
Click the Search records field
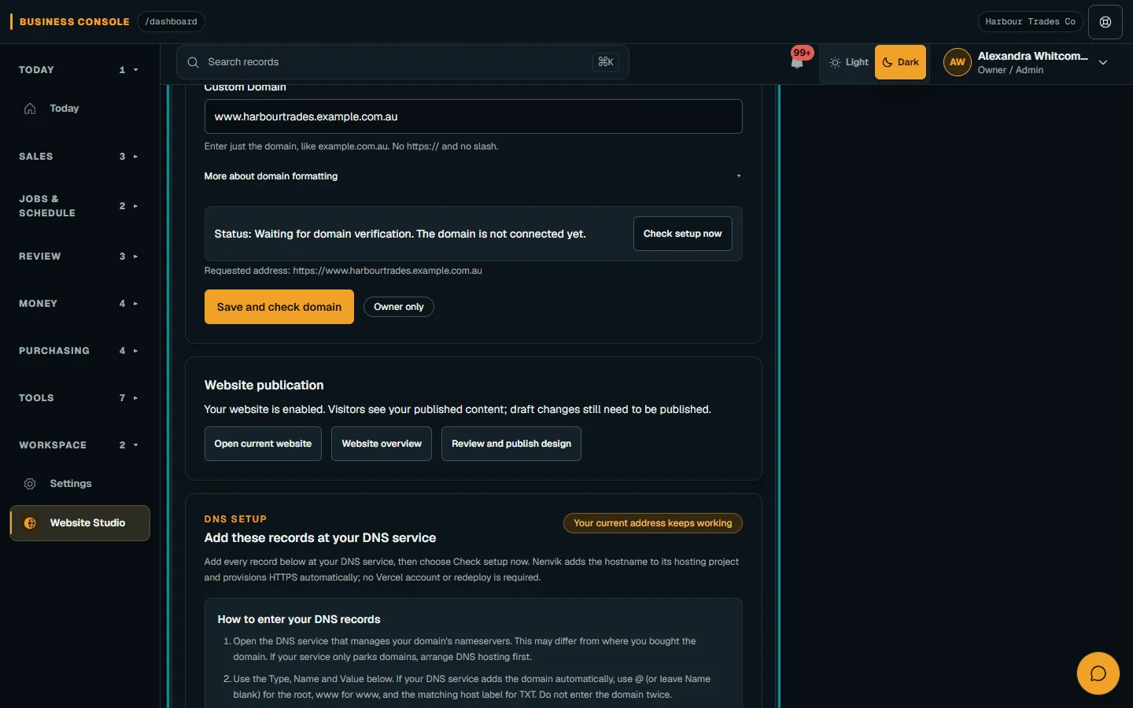(x=402, y=62)
